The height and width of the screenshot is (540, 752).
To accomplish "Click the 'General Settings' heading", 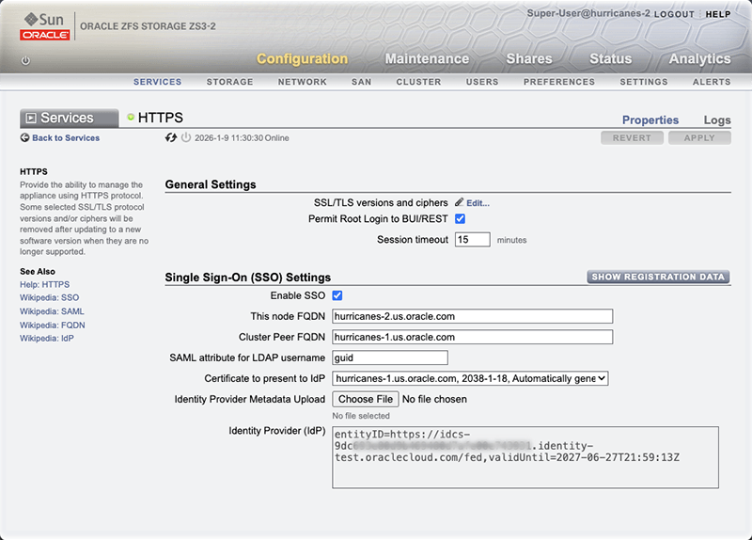I will pos(211,184).
